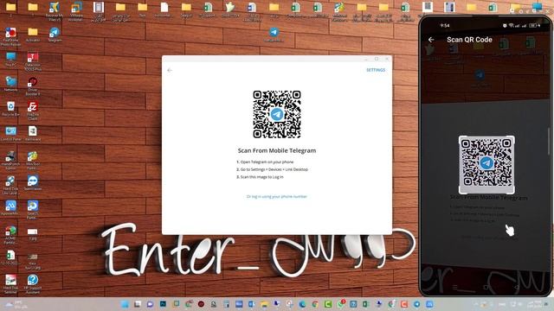The height and width of the screenshot is (311, 554).
Task: Open WhatsApp taskbar icon with notification badge
Action: tap(341, 304)
